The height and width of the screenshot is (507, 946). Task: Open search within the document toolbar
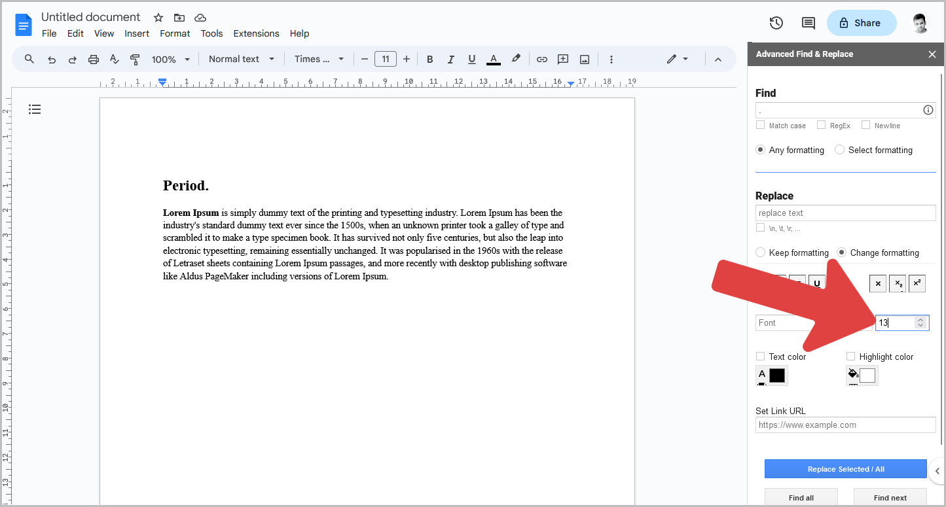tap(29, 59)
